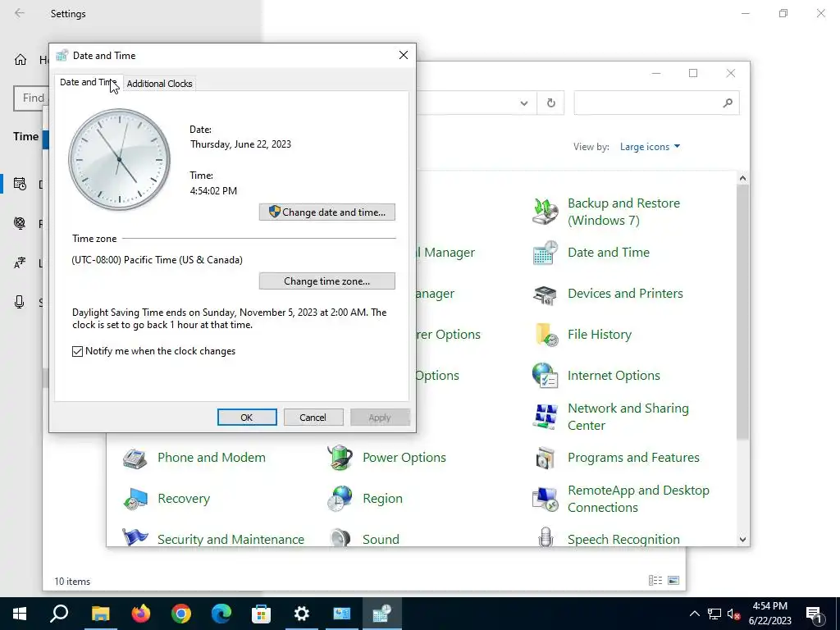The width and height of the screenshot is (840, 630).
Task: Open taskbar search magnifier
Action: [x=59, y=614]
